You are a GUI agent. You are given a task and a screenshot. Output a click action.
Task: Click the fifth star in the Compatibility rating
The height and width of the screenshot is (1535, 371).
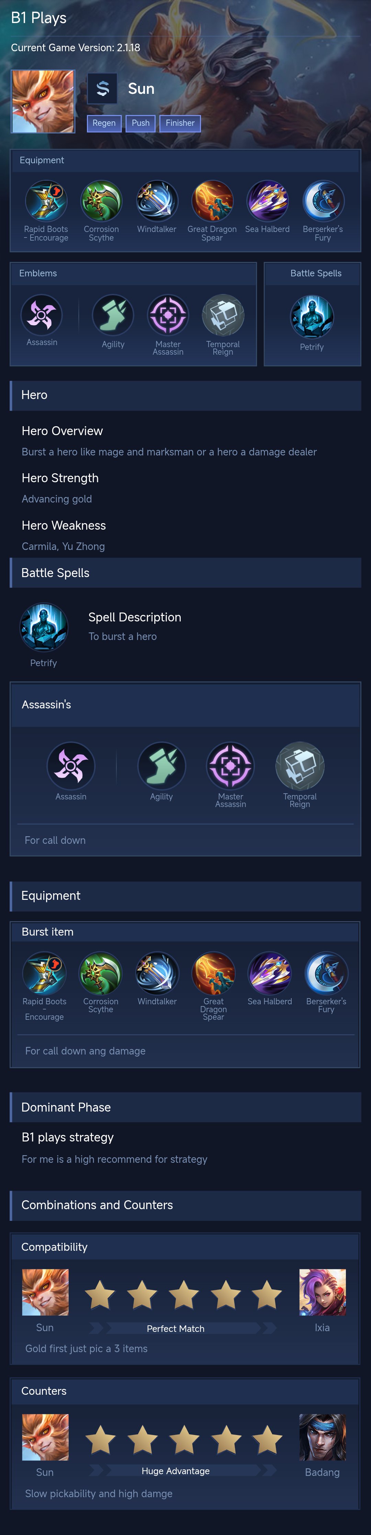point(267,1295)
